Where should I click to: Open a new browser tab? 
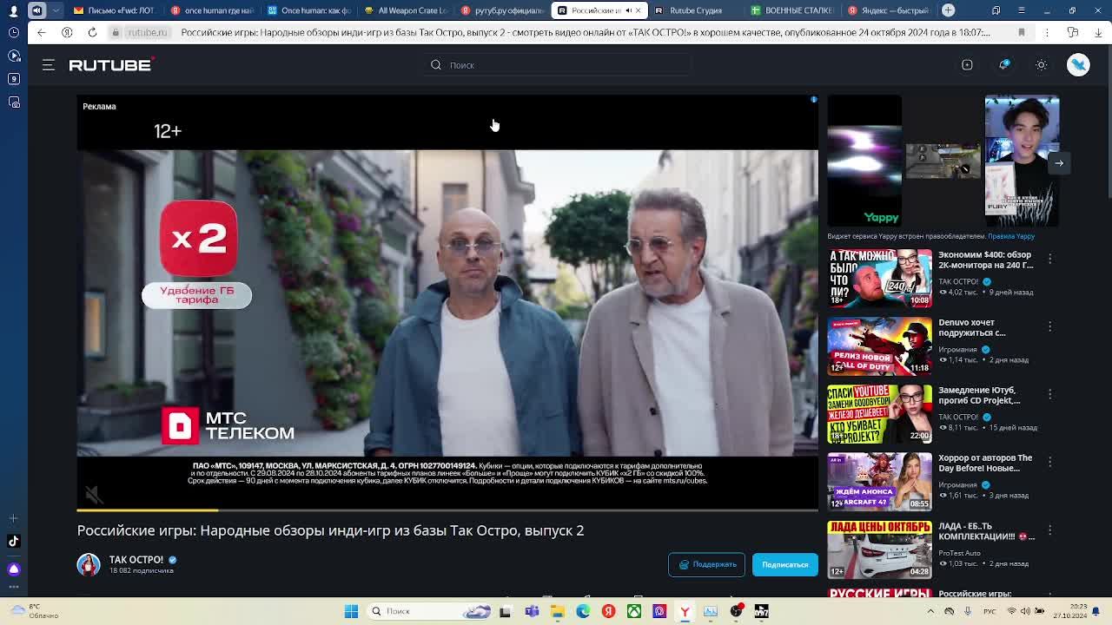[949, 10]
